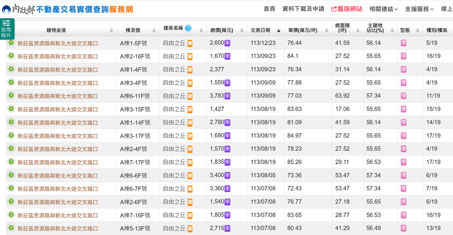Screen dimensions: 453x235
Task: Click the purple 車 icon next to 3,783
Action: coord(227,96)
